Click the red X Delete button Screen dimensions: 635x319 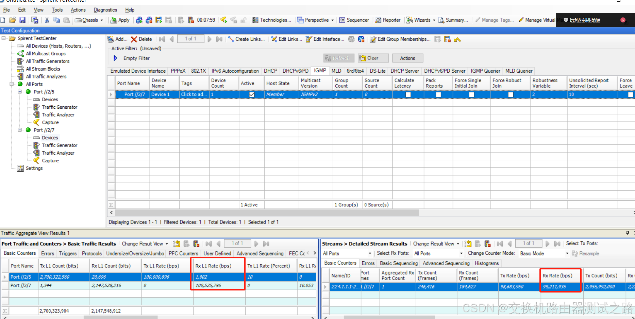[141, 39]
